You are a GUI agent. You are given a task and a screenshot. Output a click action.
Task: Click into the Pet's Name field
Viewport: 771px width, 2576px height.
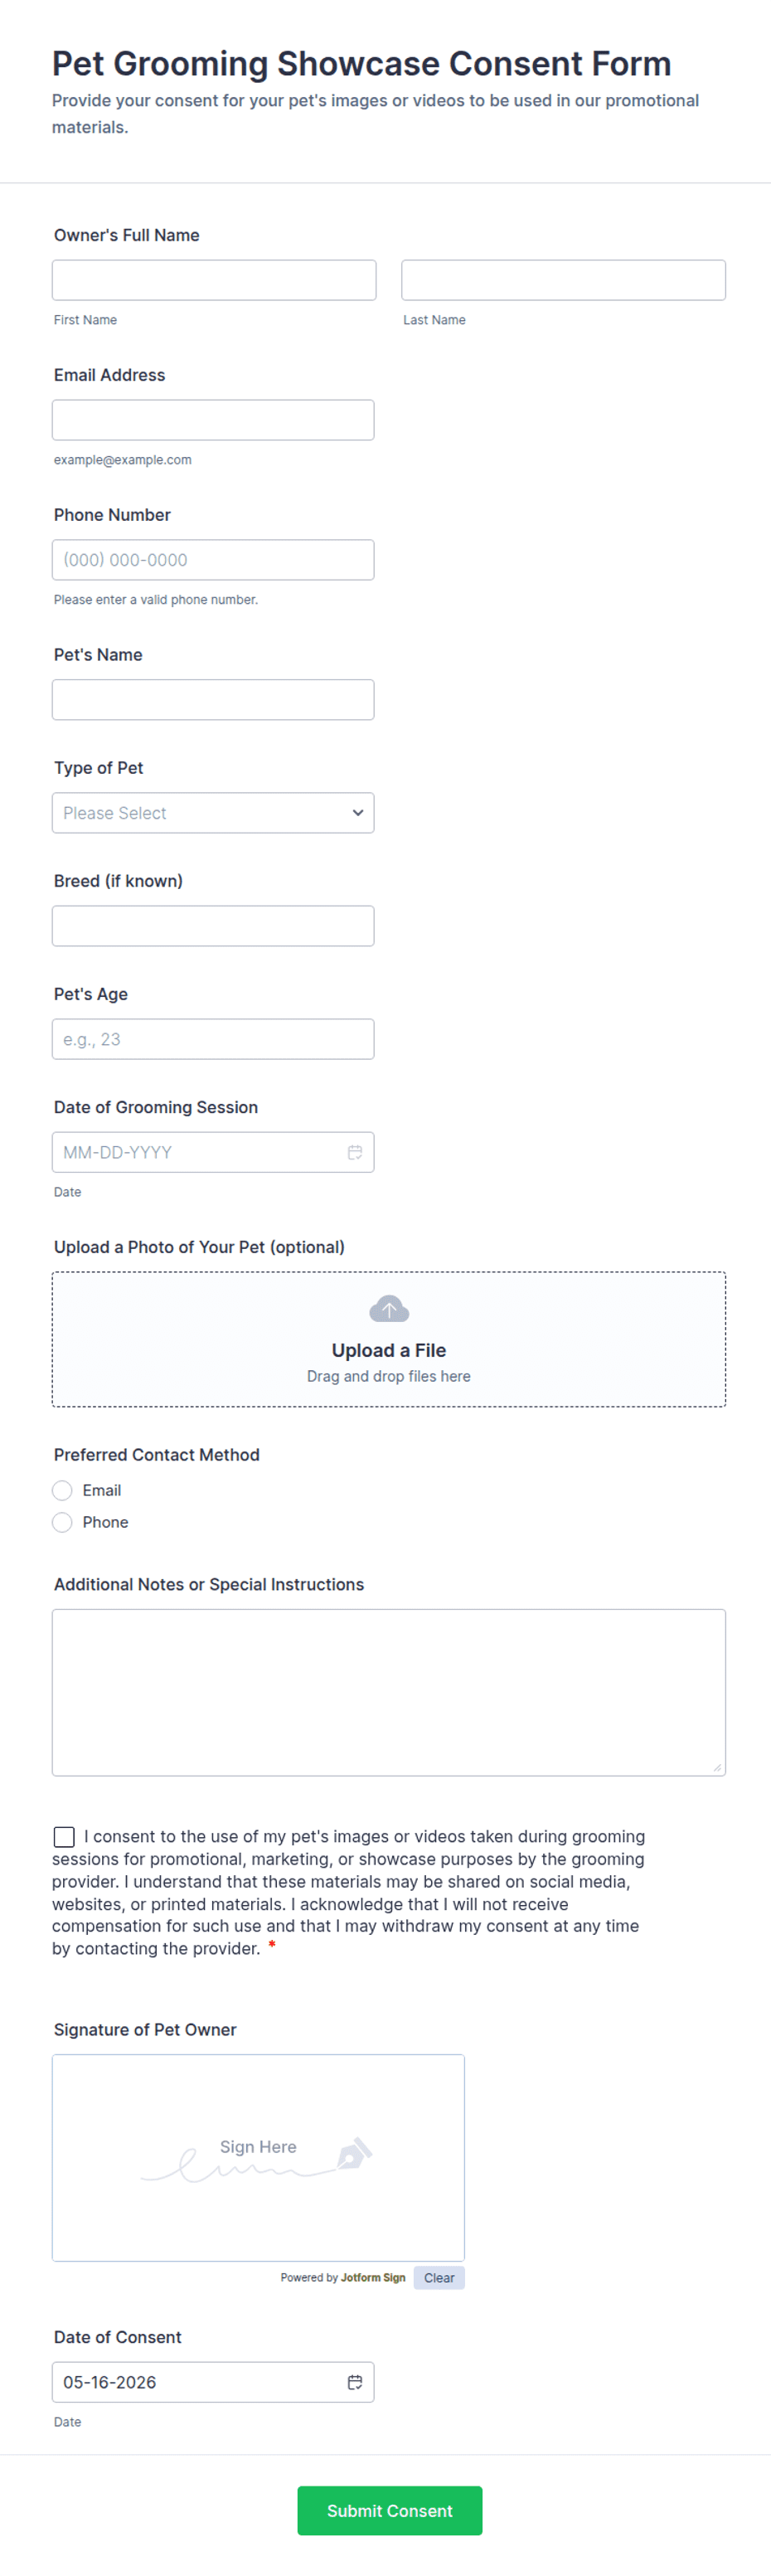click(213, 700)
